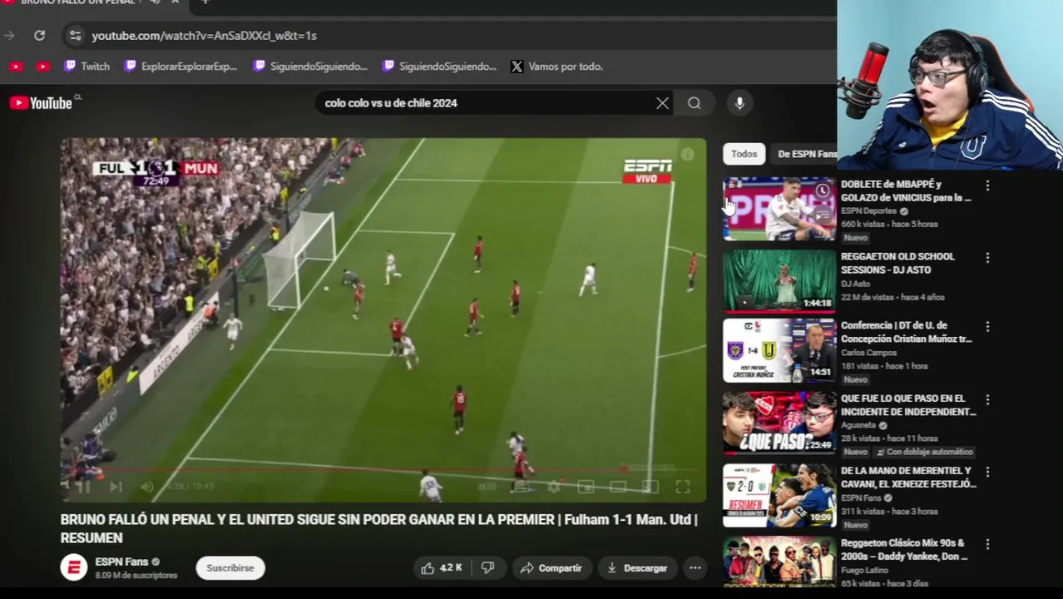Click the red video progress bar

(x=383, y=470)
